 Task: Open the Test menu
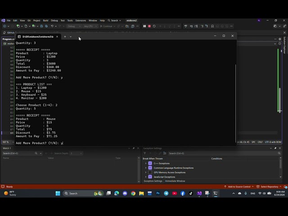point(63,21)
